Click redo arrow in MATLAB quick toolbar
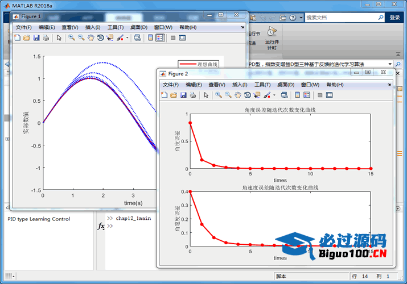This screenshot has height=284, width=407. [x=273, y=18]
